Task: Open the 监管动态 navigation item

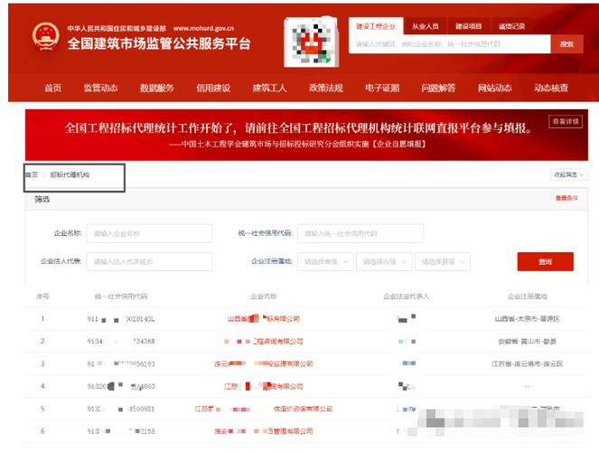Action: click(x=100, y=88)
